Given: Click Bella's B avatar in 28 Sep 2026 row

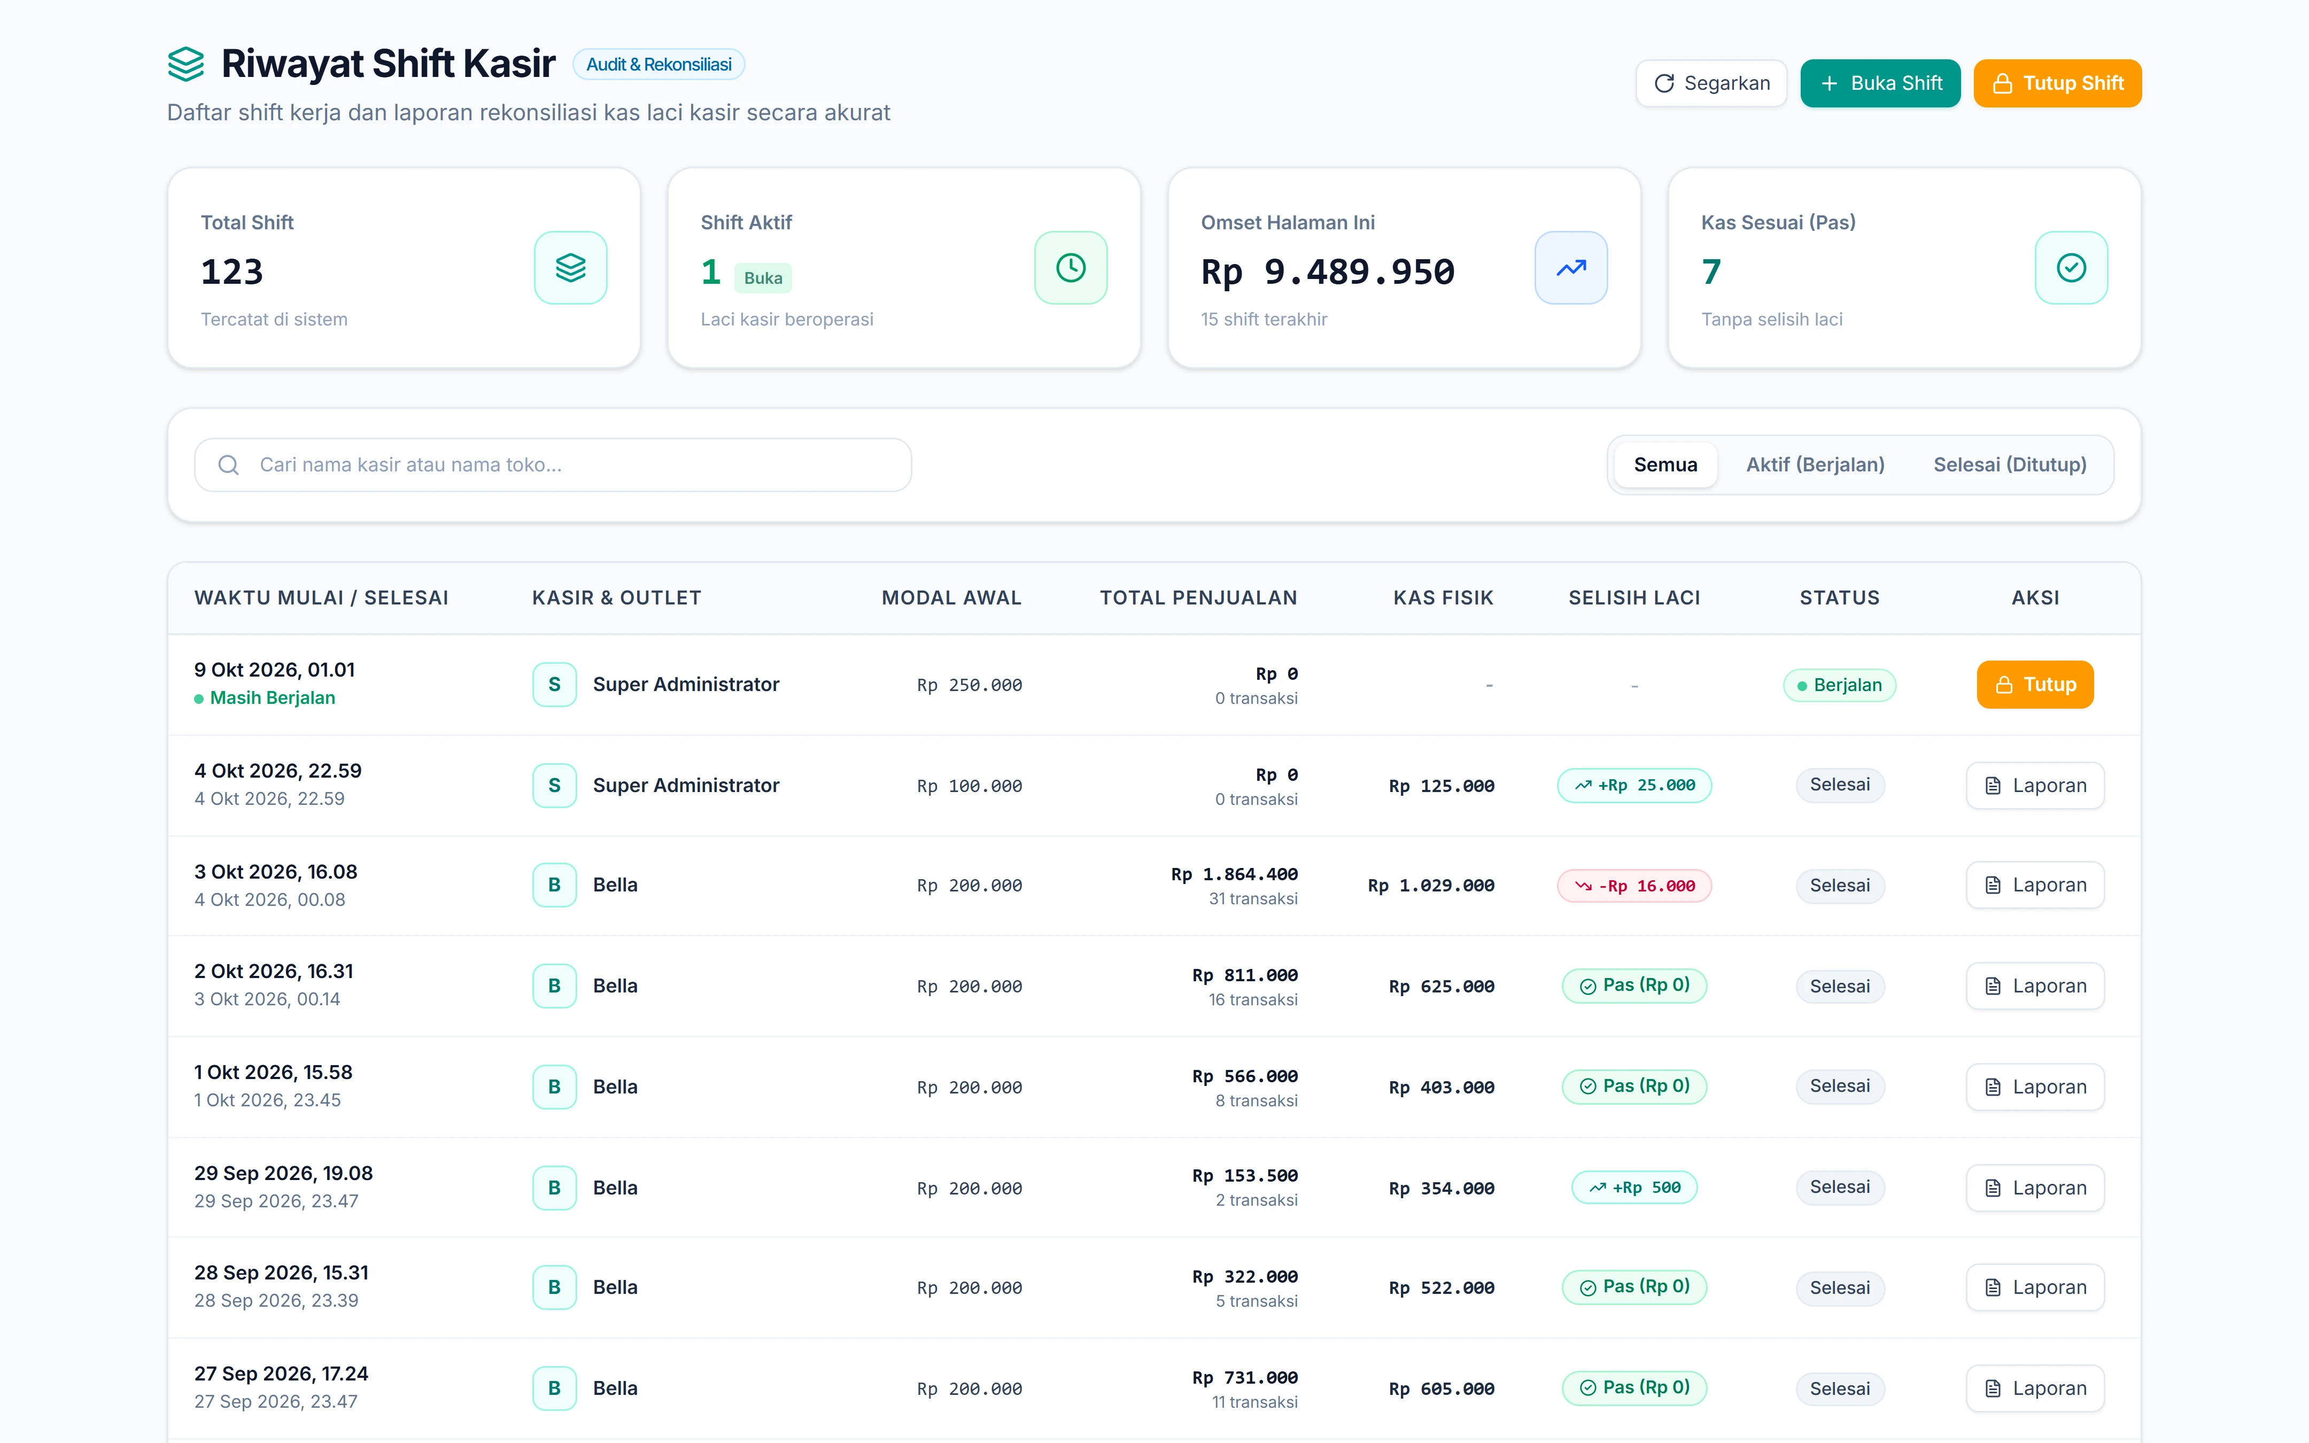Looking at the screenshot, I should (x=554, y=1287).
